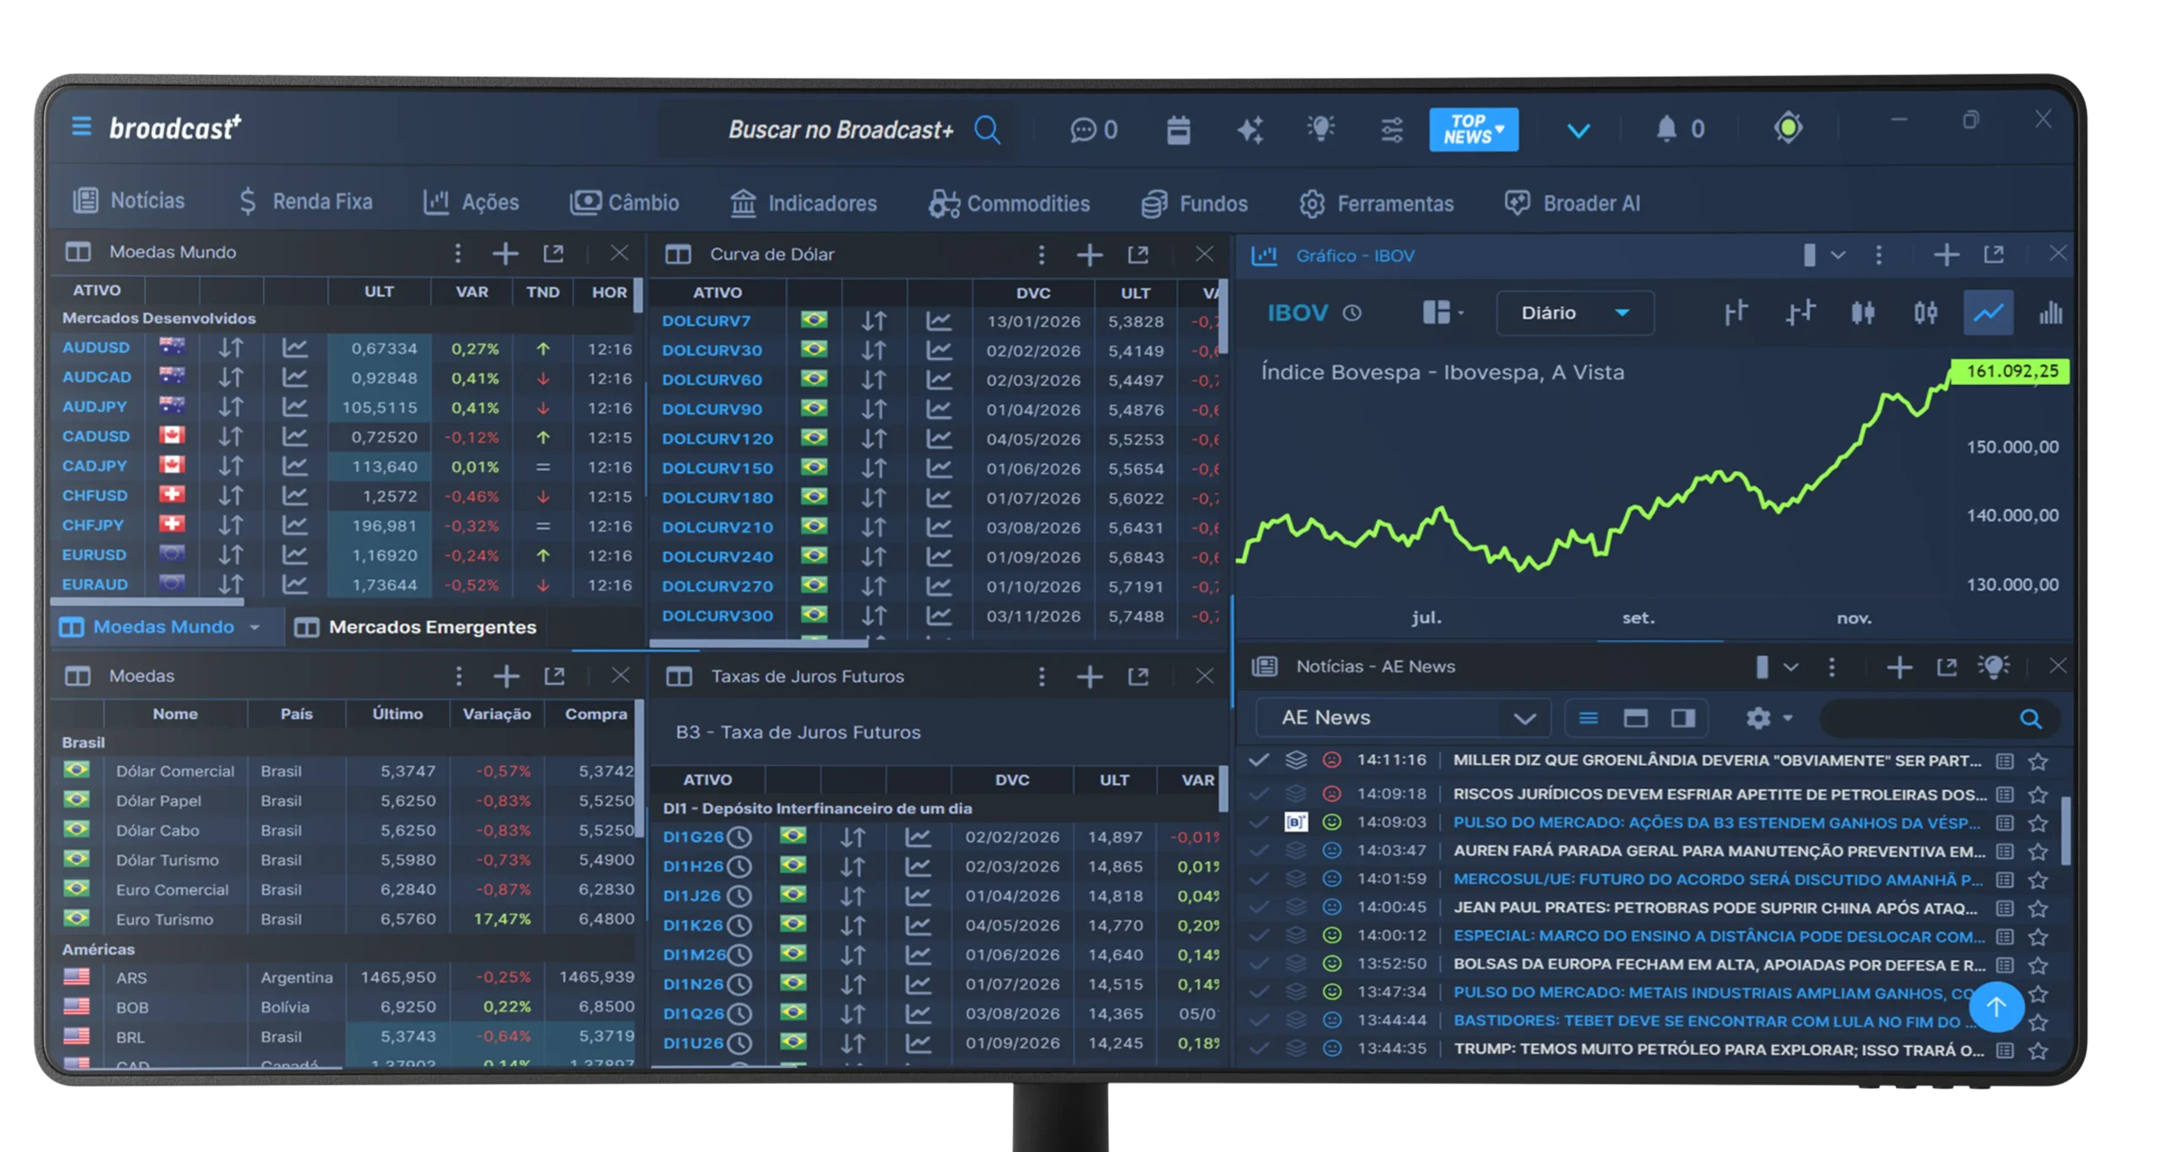The width and height of the screenshot is (2159, 1152).
Task: Click the lightbulb ideas icon in header
Action: pyautogui.click(x=1321, y=129)
